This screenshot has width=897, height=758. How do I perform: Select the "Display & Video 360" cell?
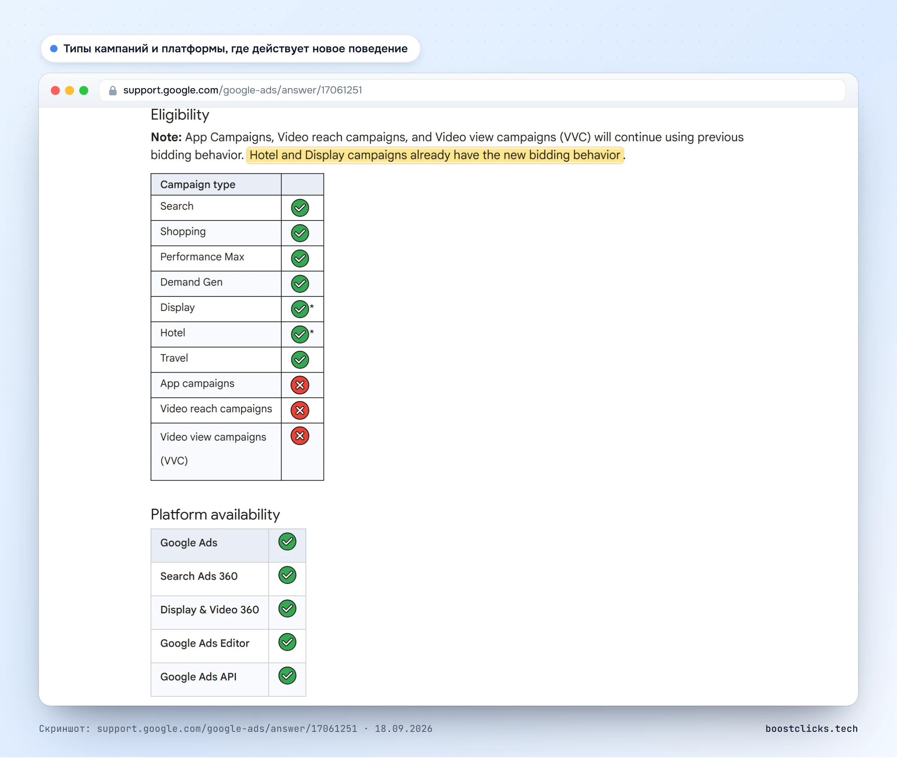pyautogui.click(x=210, y=613)
